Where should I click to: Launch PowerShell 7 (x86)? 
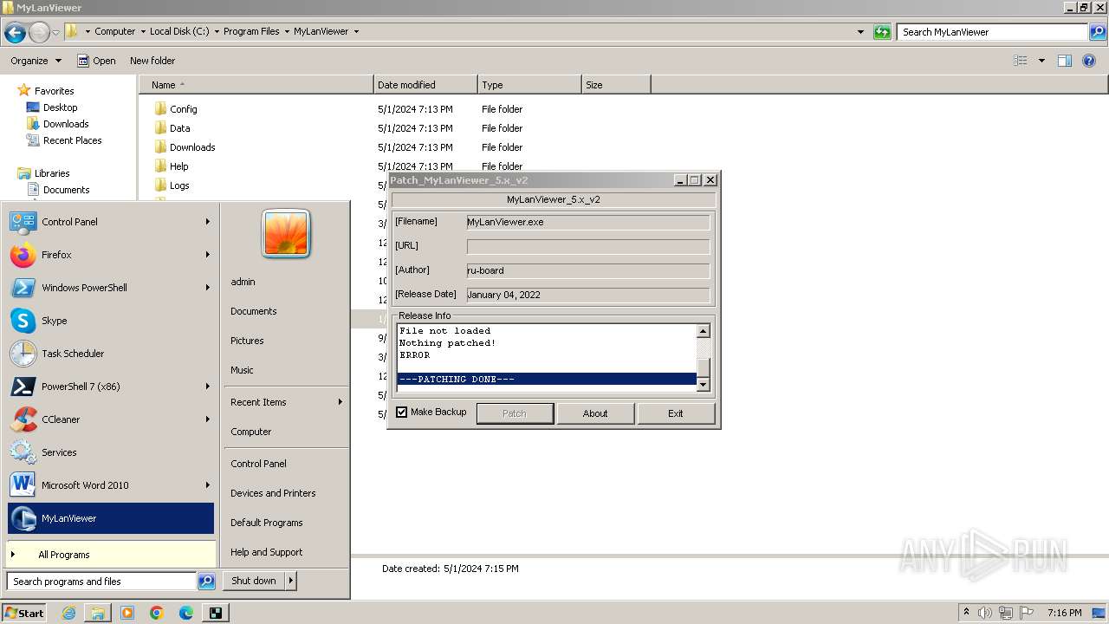point(110,387)
